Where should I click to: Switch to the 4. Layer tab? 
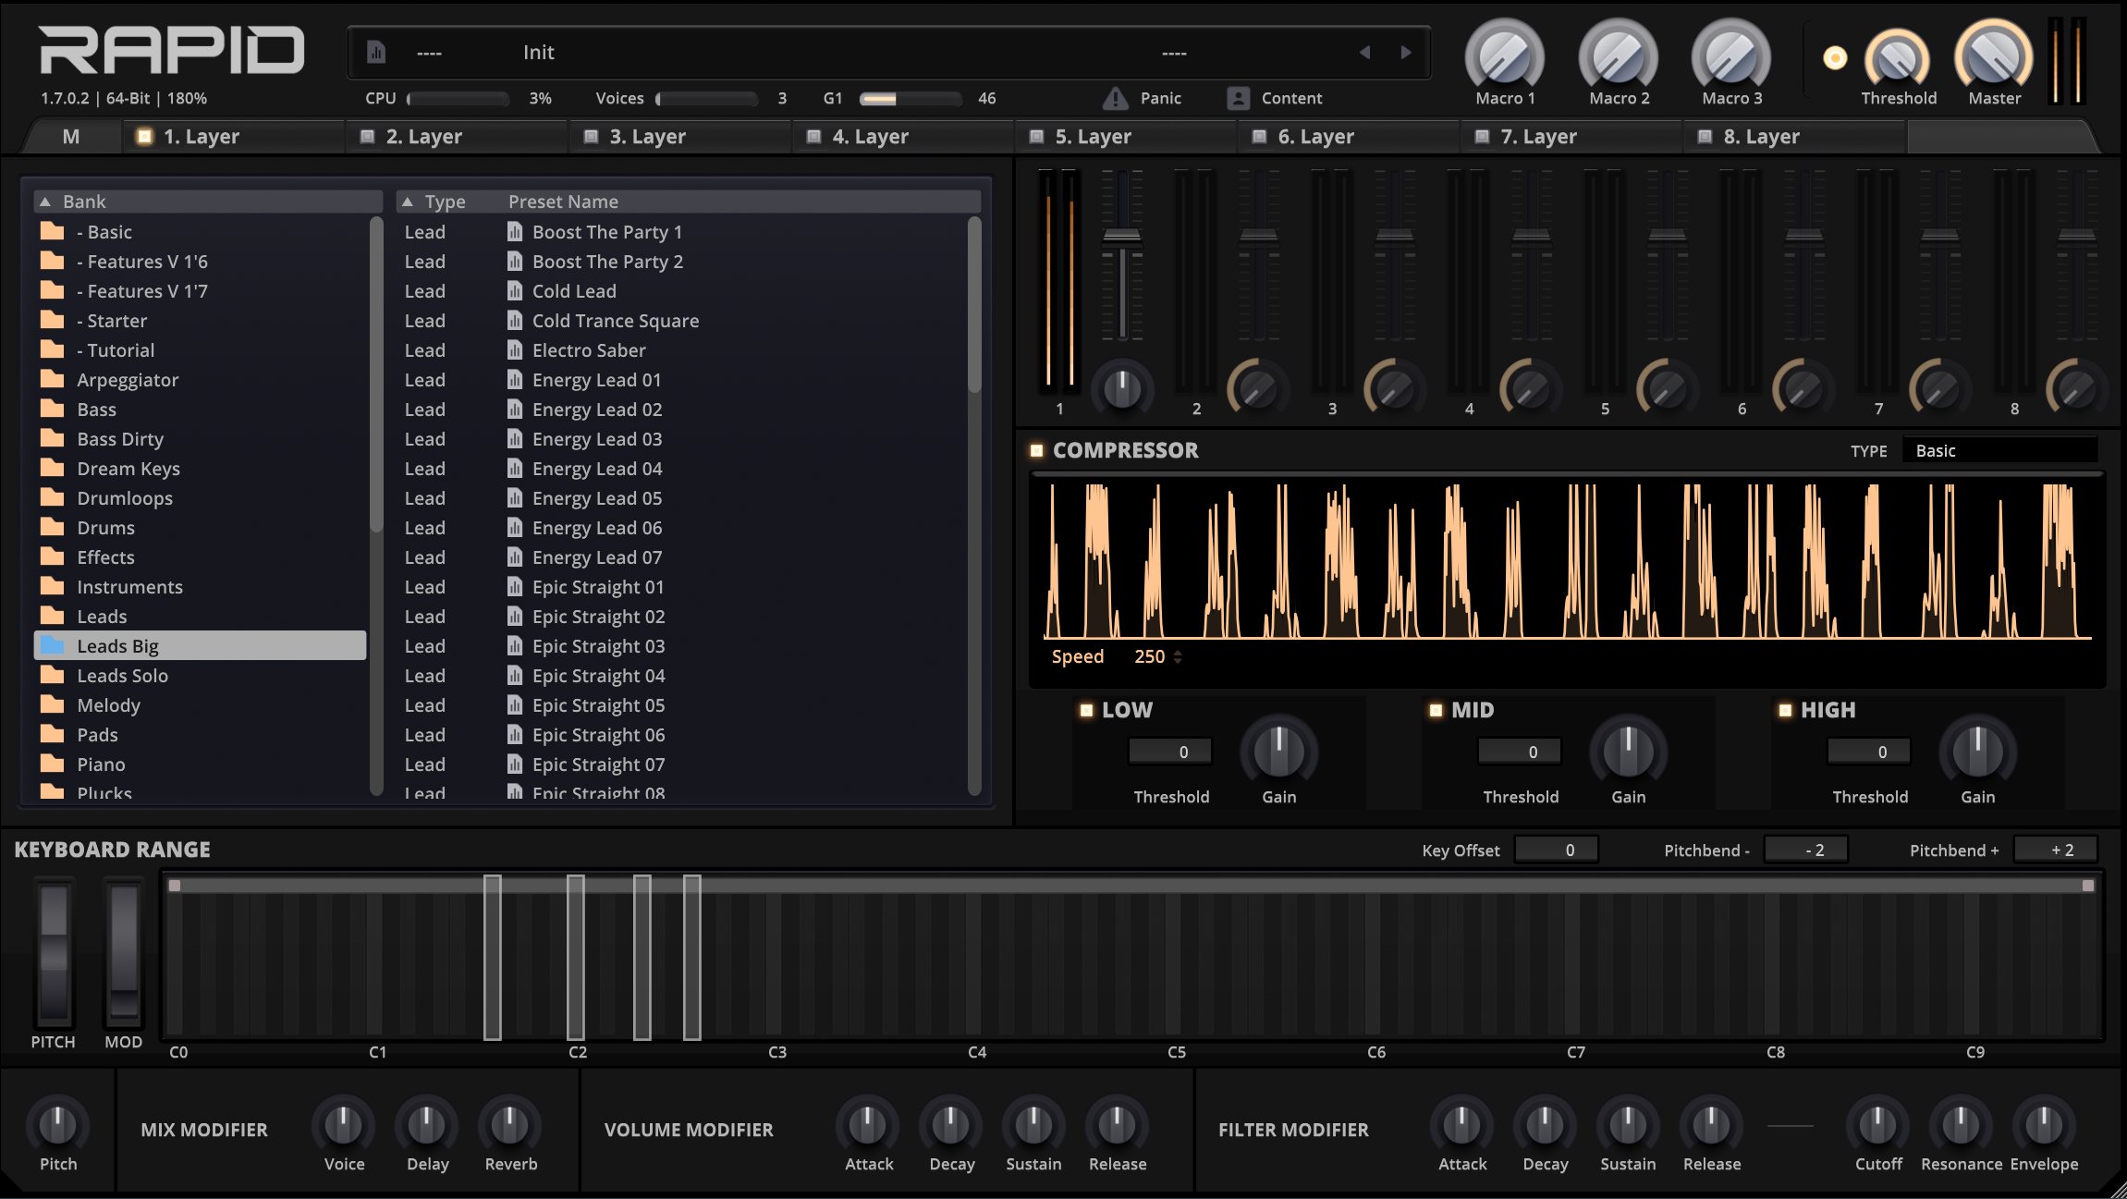(x=902, y=137)
